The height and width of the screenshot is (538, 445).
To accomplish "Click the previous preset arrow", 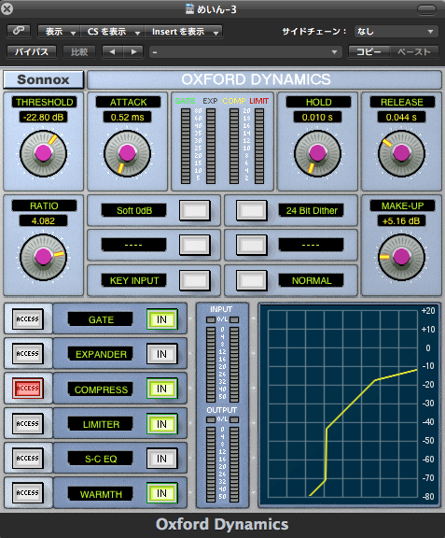I will click(x=113, y=52).
